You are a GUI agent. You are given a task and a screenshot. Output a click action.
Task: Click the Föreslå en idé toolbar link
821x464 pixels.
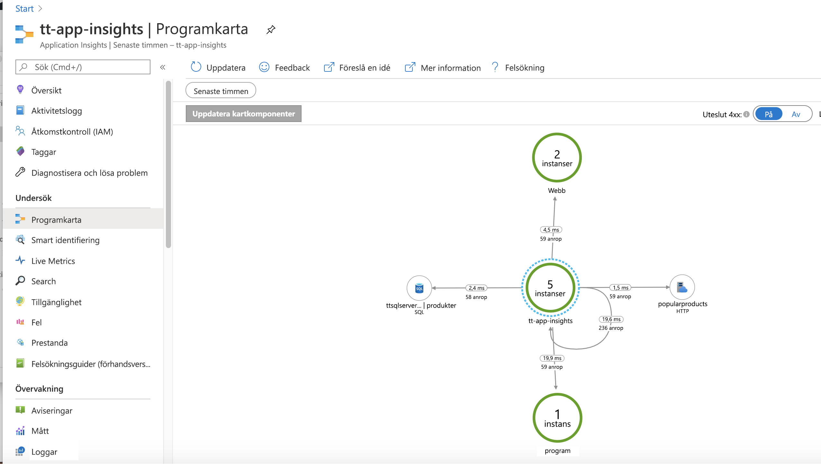tap(365, 68)
